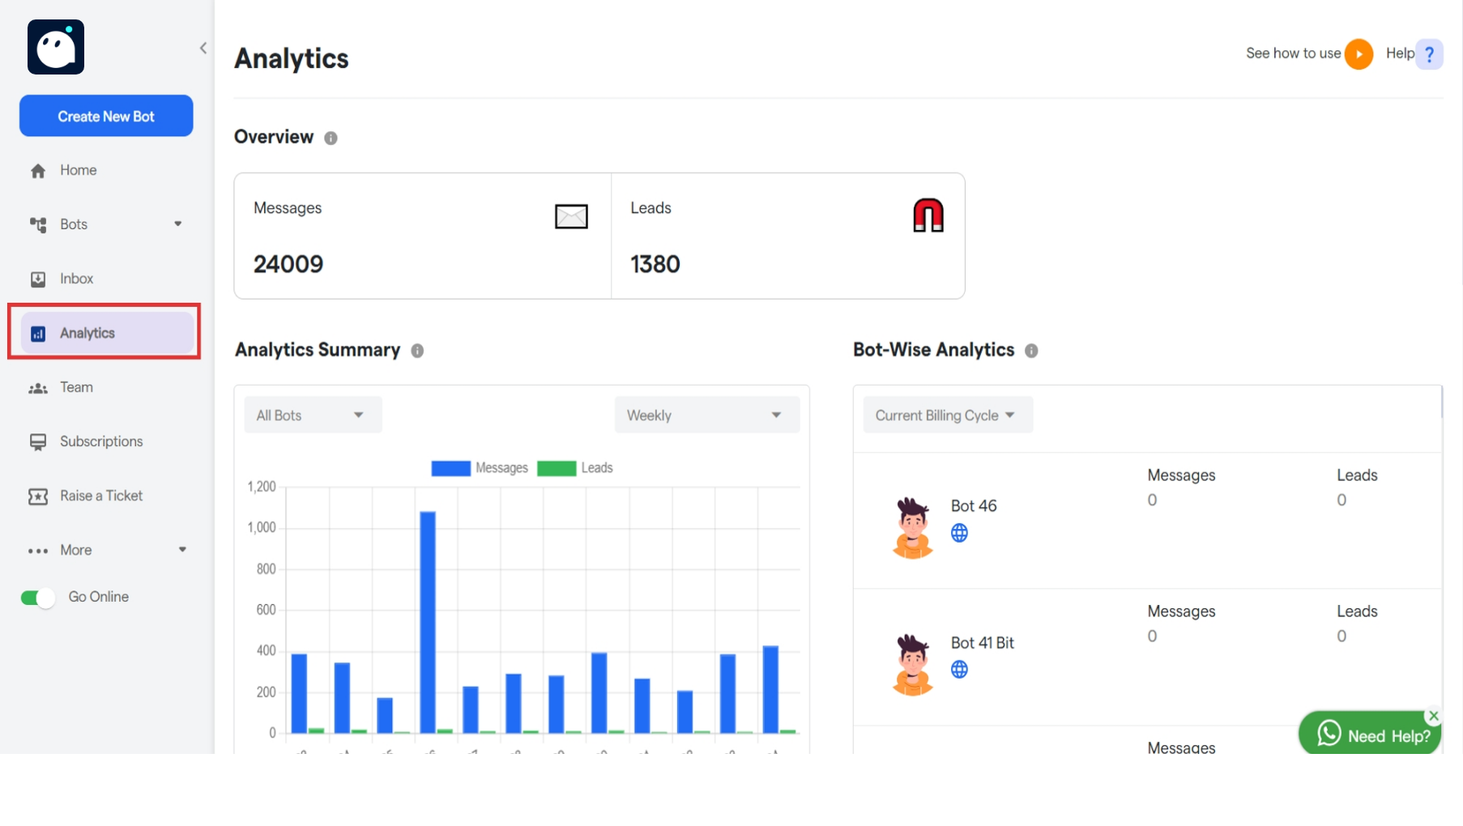Expand the More menu entry

75,550
